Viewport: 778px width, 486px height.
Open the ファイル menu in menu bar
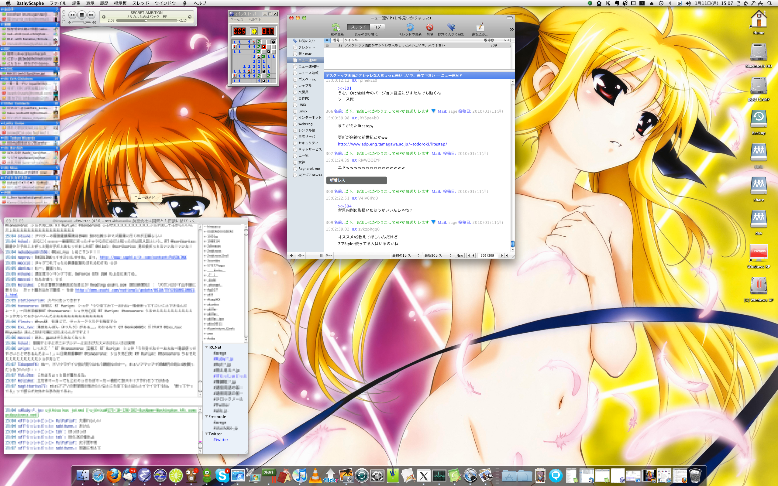tap(58, 3)
